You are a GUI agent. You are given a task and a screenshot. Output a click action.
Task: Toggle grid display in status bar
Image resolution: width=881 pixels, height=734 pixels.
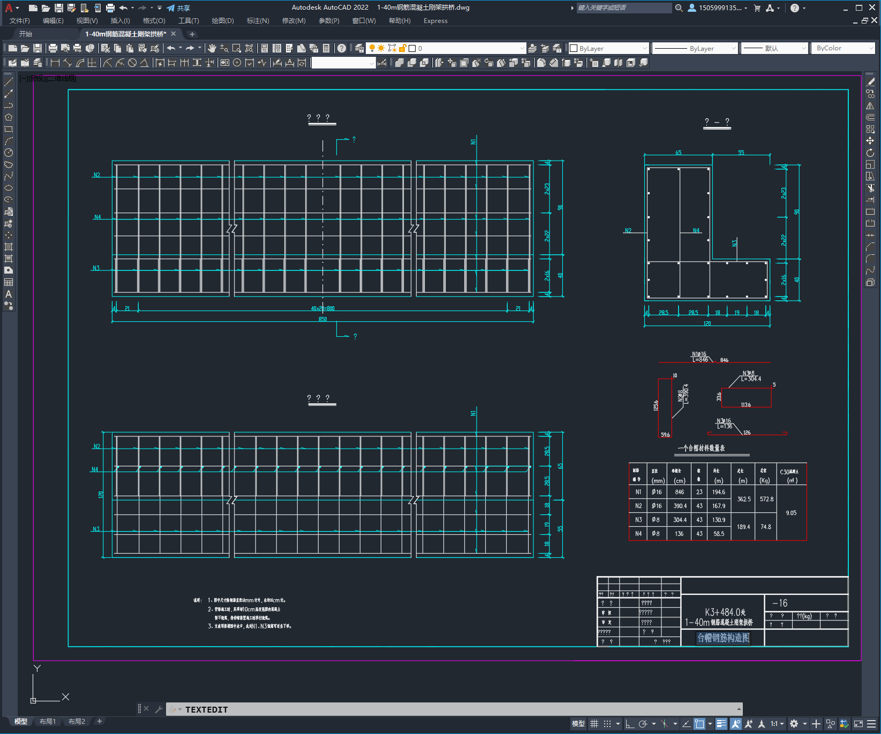tap(594, 724)
